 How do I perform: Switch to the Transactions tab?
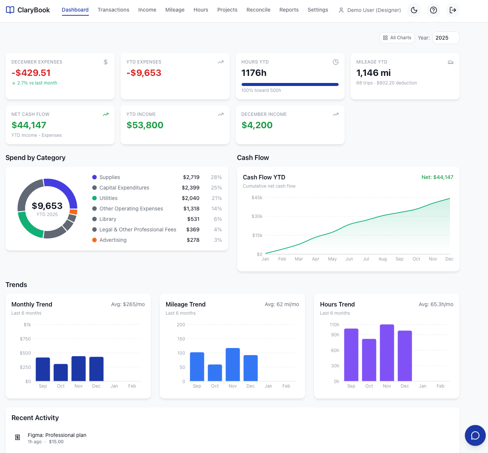point(114,10)
